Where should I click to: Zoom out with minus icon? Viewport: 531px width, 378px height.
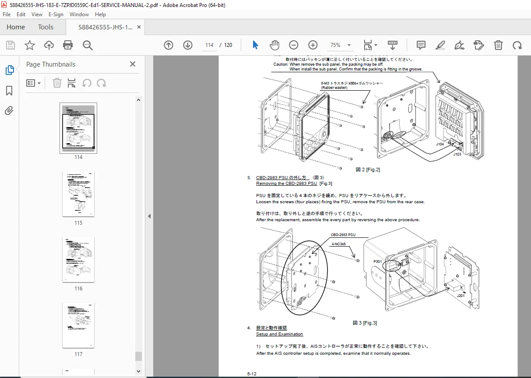(x=294, y=45)
